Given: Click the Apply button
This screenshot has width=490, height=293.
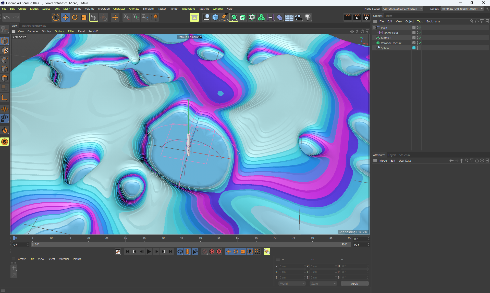Looking at the screenshot, I should point(354,284).
